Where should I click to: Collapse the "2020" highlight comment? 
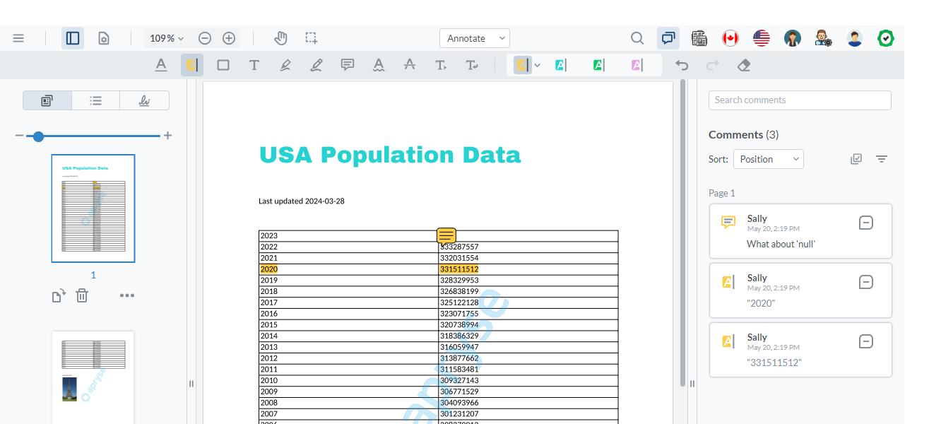866,282
